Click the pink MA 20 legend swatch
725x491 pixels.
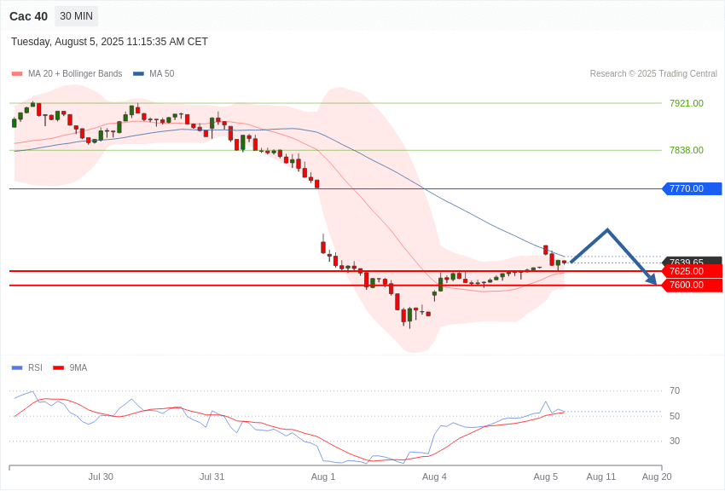click(17, 74)
